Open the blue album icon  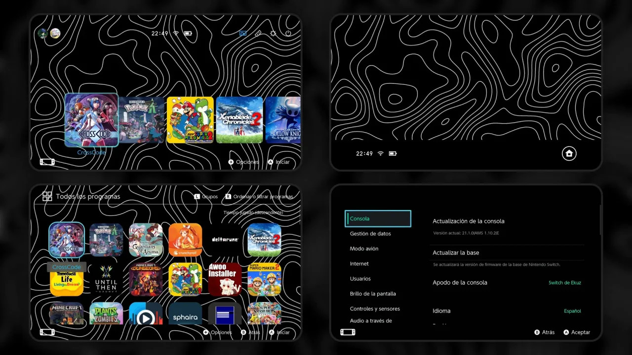(243, 34)
